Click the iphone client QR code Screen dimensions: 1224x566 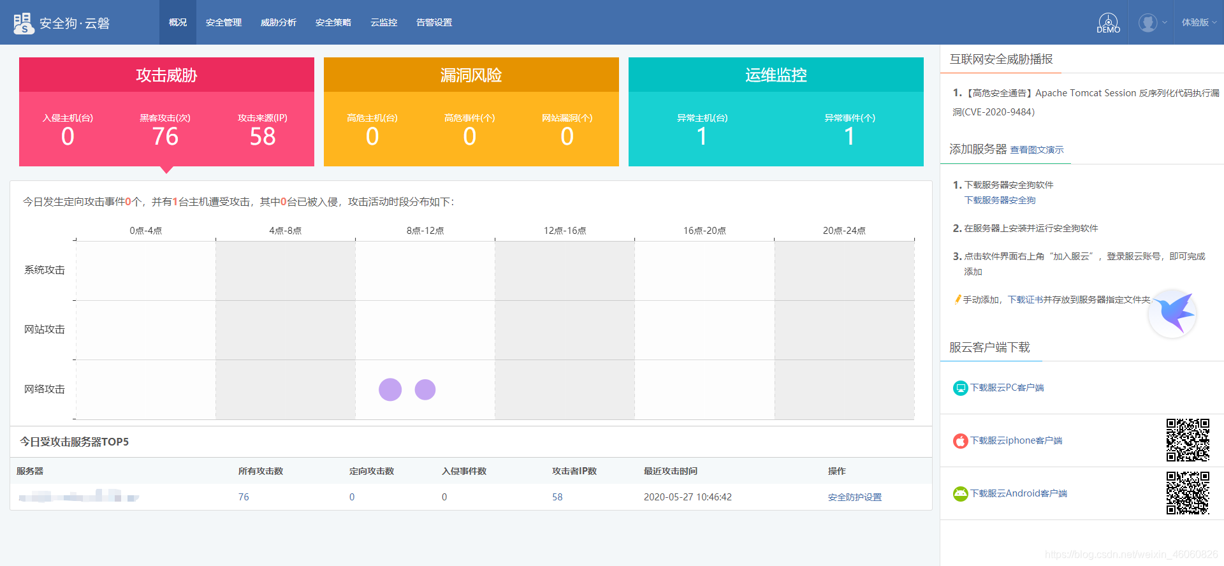click(1188, 440)
